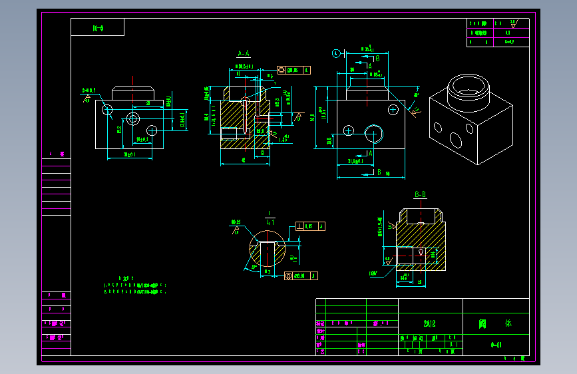Click the B-B section view title

coord(420,194)
